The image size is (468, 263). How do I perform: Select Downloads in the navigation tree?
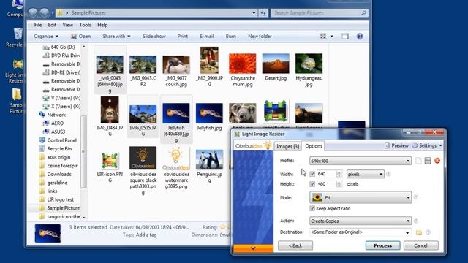[59, 174]
